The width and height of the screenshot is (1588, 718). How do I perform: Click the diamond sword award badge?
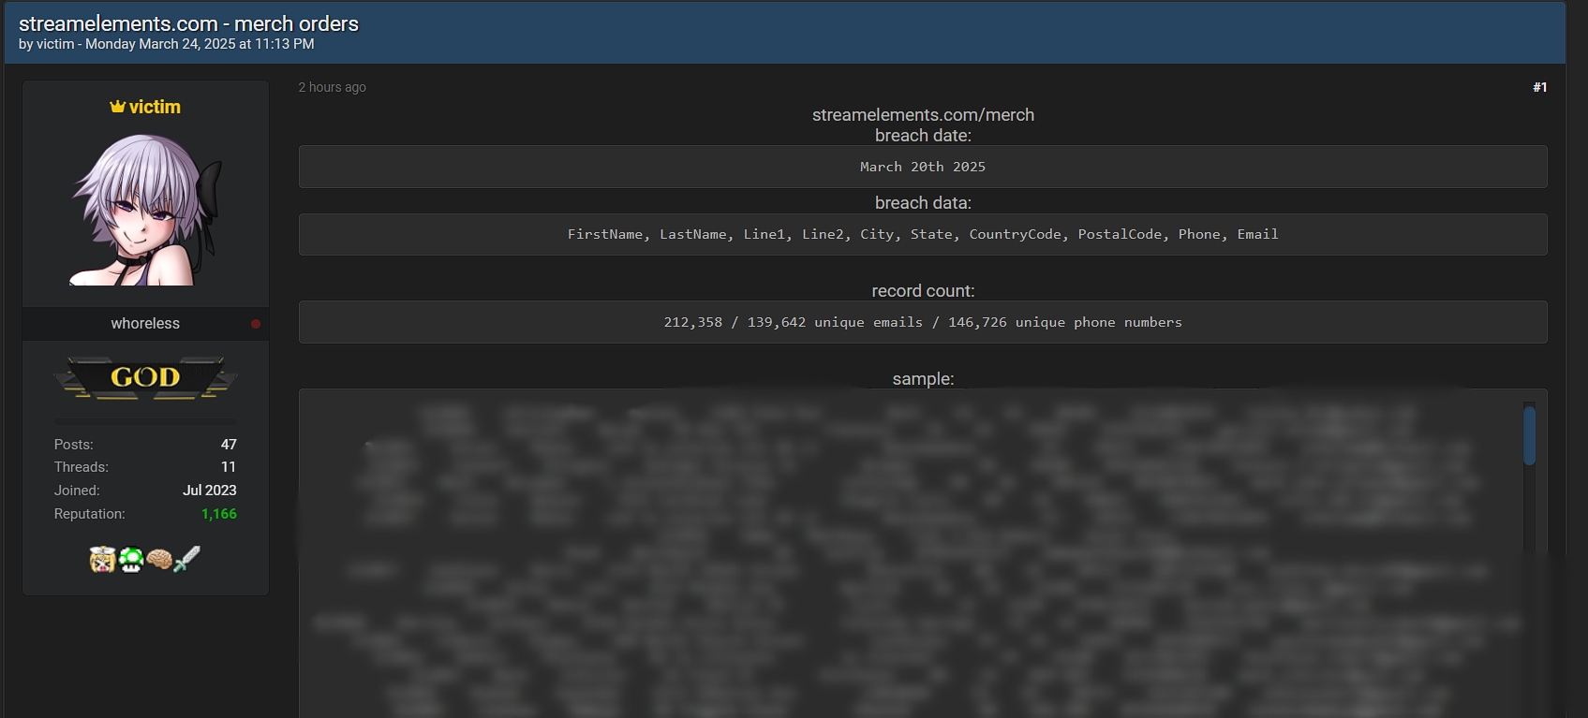click(x=187, y=559)
